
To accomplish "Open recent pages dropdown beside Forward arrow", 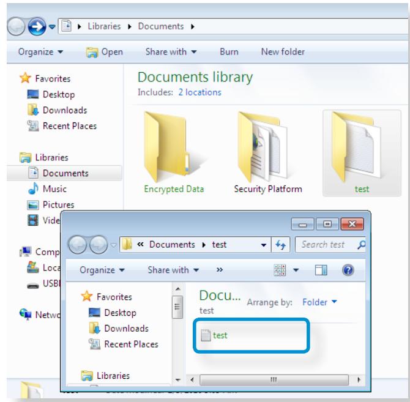I will tap(52, 27).
